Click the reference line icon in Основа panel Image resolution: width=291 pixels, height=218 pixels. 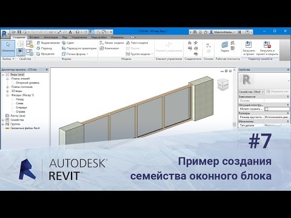(x=209, y=45)
